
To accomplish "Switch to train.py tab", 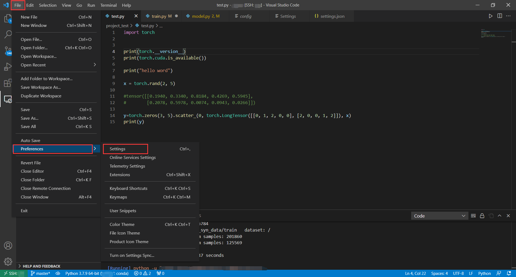I will tap(161, 16).
